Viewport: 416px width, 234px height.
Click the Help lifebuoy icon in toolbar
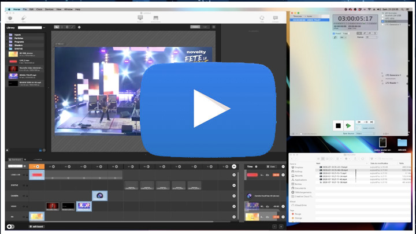tap(262, 18)
